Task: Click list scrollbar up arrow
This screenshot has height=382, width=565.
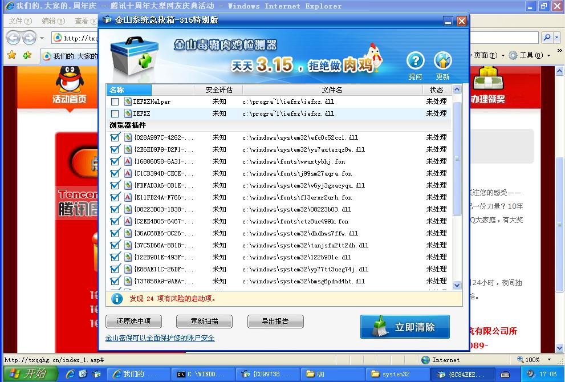Action: click(457, 90)
